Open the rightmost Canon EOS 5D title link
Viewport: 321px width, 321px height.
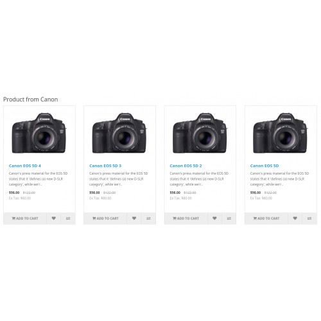265,166
